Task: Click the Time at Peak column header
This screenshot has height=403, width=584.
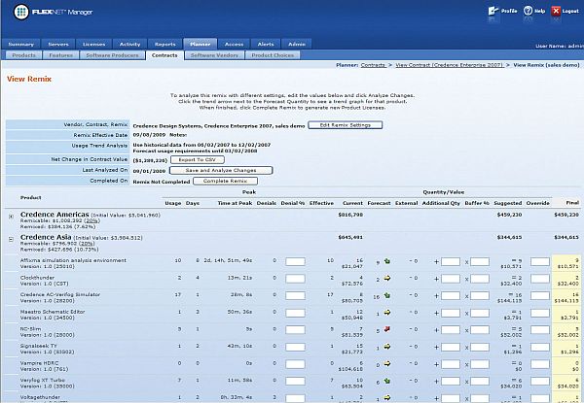Action: pyautogui.click(x=235, y=203)
